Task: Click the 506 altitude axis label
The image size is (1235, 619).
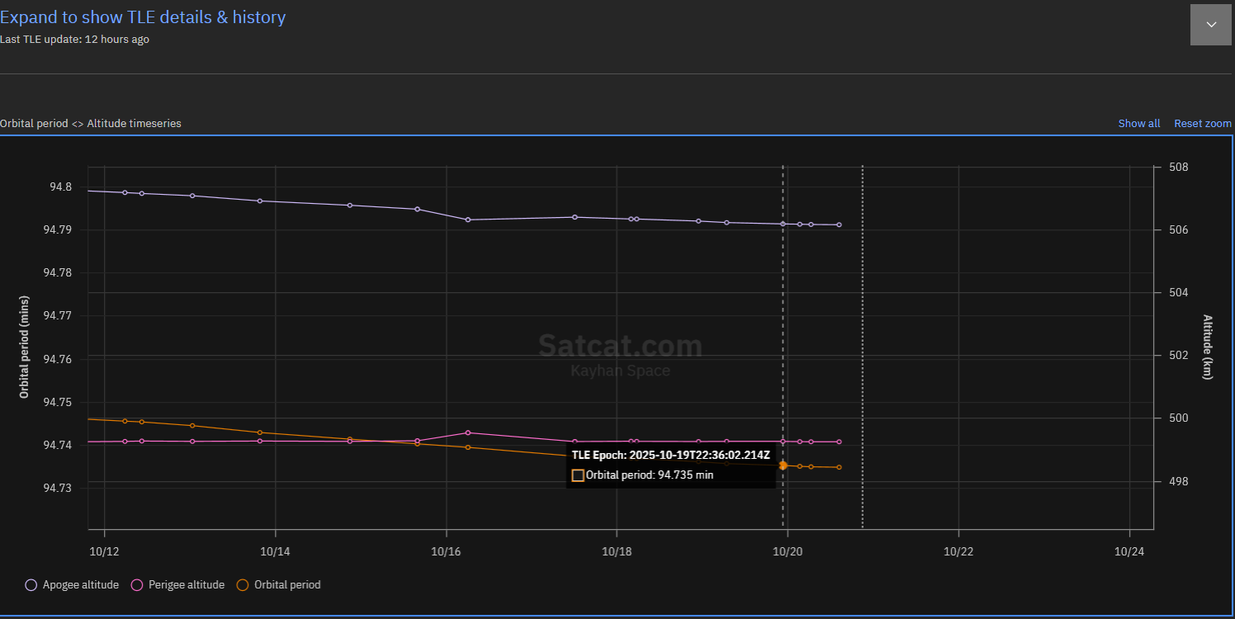Action: (x=1178, y=230)
